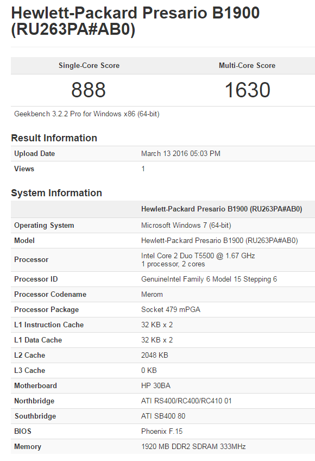315x461 pixels.
Task: Select GenuineIntel Family 6 Model 15 value
Action: (x=209, y=279)
